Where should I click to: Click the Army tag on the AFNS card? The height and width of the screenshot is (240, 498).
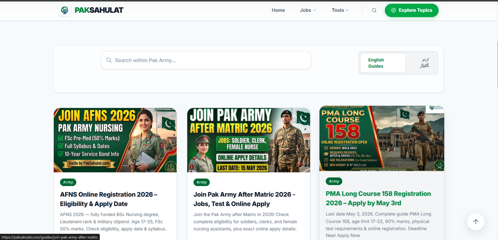tap(68, 182)
